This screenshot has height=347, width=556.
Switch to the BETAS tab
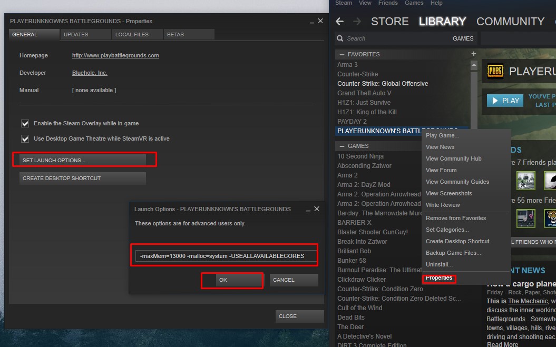click(189, 34)
